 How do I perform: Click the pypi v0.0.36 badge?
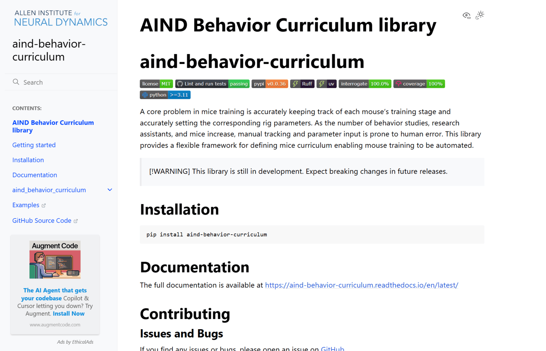pos(270,84)
